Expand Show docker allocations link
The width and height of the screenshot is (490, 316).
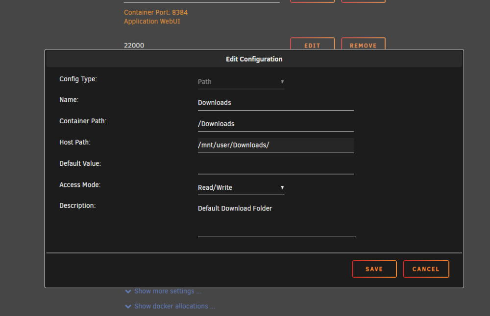click(x=175, y=306)
